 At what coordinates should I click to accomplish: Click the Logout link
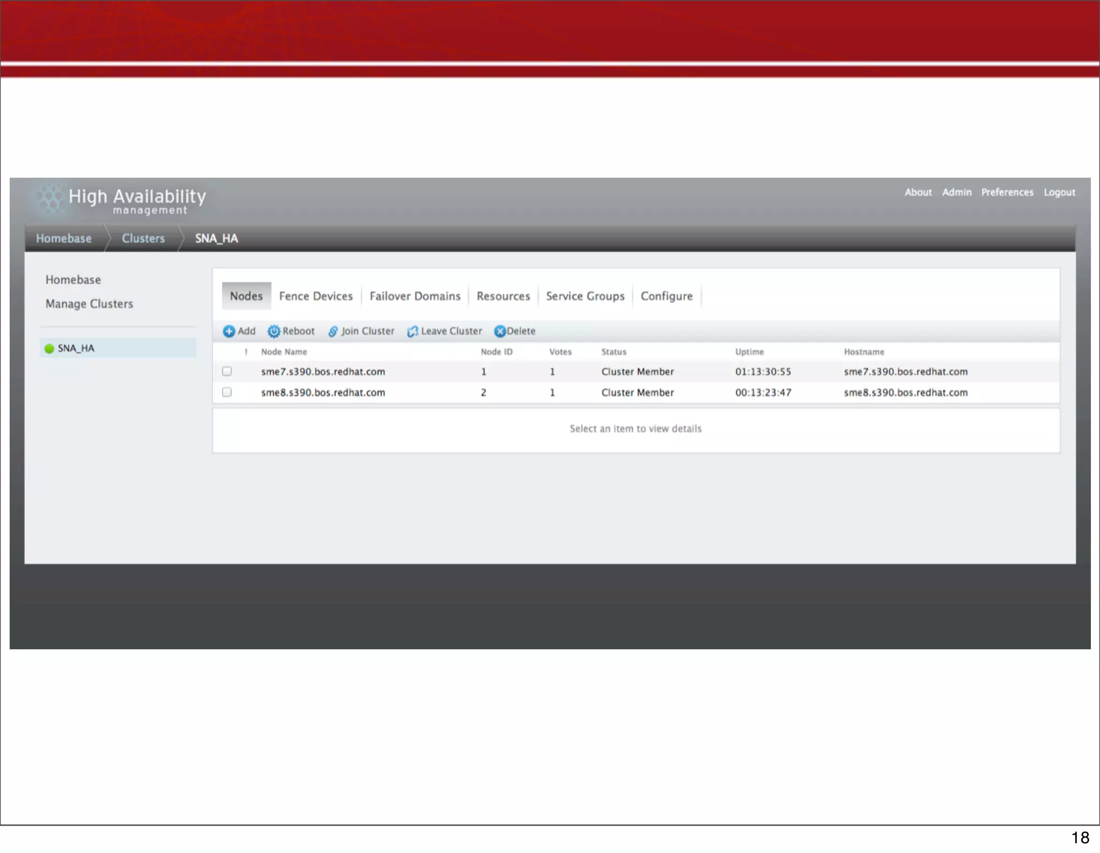[x=1059, y=192]
